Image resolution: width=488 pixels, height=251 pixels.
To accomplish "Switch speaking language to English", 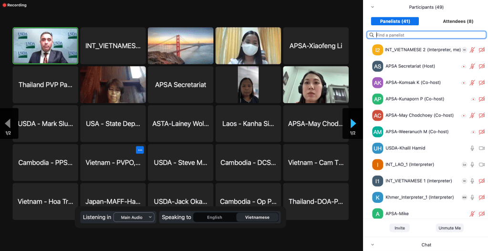I will pyautogui.click(x=214, y=218).
